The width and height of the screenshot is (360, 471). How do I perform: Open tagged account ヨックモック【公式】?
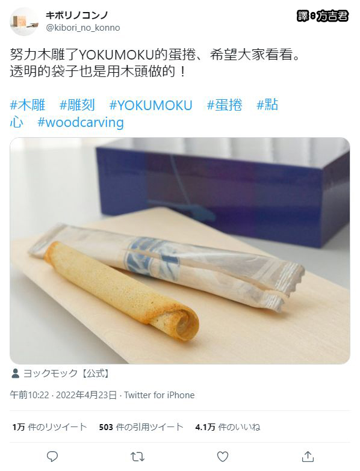[x=66, y=374]
